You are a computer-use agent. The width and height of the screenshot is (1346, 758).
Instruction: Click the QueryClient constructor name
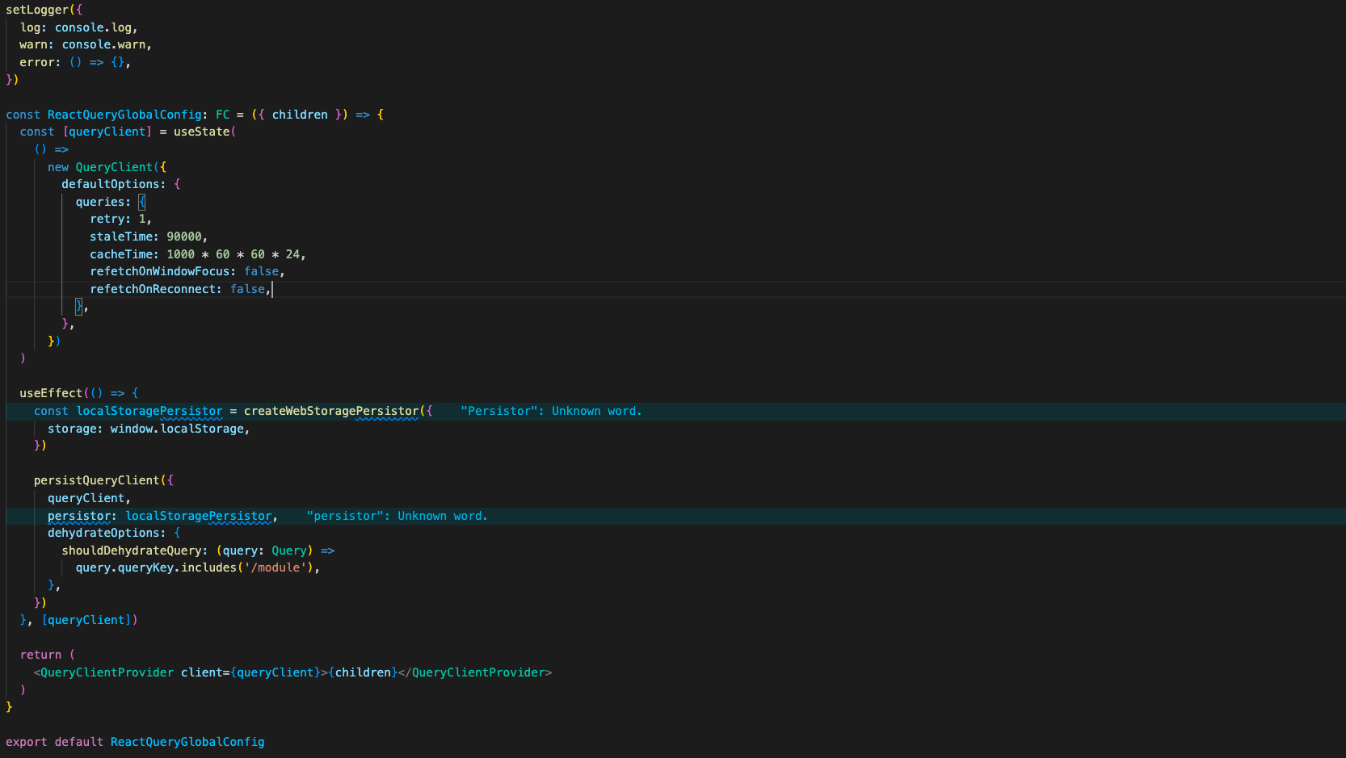tap(114, 167)
